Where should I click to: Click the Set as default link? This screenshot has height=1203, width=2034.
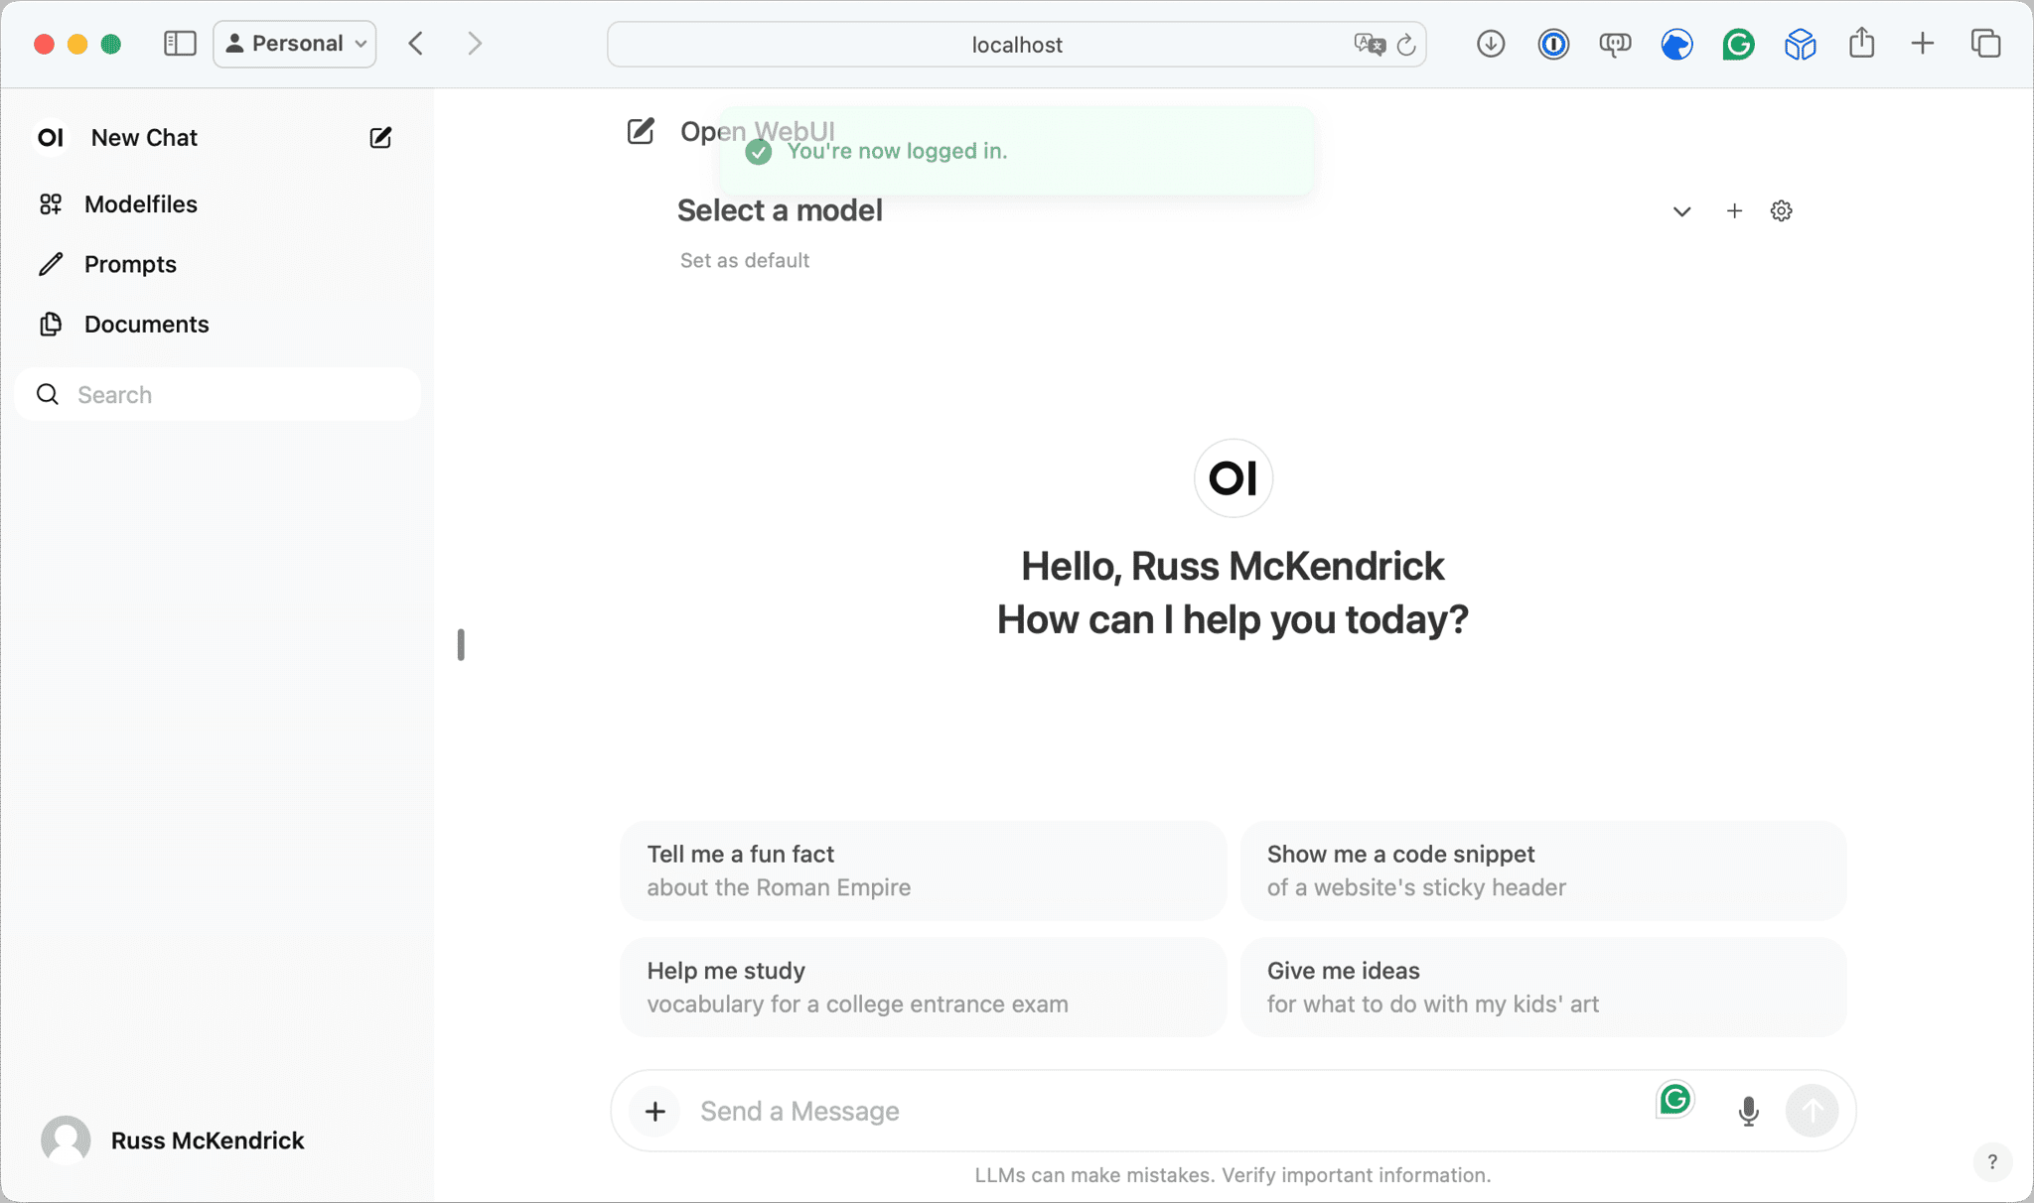[744, 261]
